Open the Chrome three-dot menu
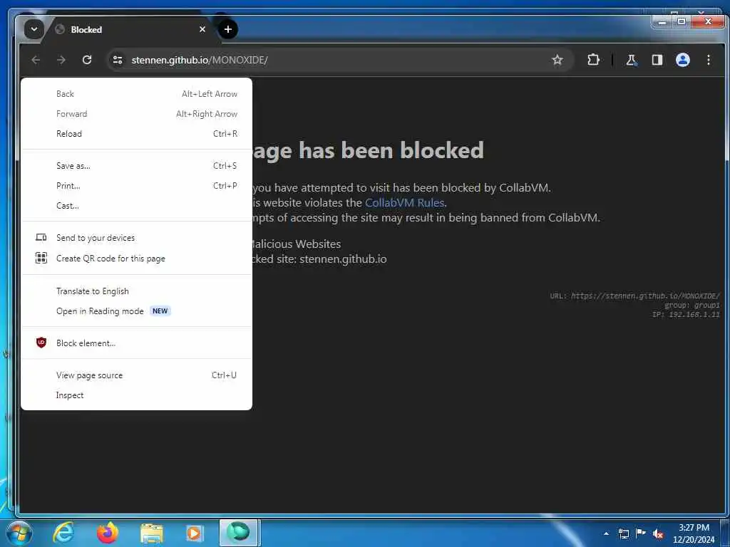 708,60
